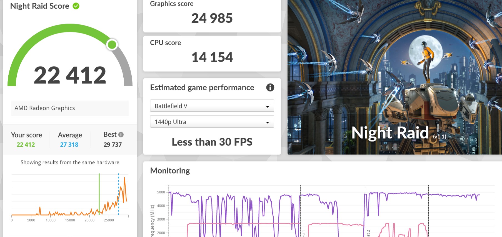
Task: Click the Best score value 29 737
Action: point(113,145)
